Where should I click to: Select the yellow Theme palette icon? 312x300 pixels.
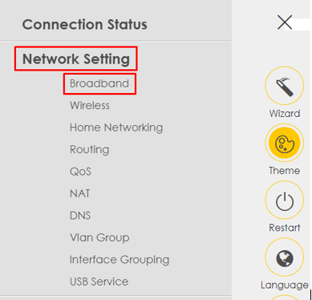click(x=284, y=143)
